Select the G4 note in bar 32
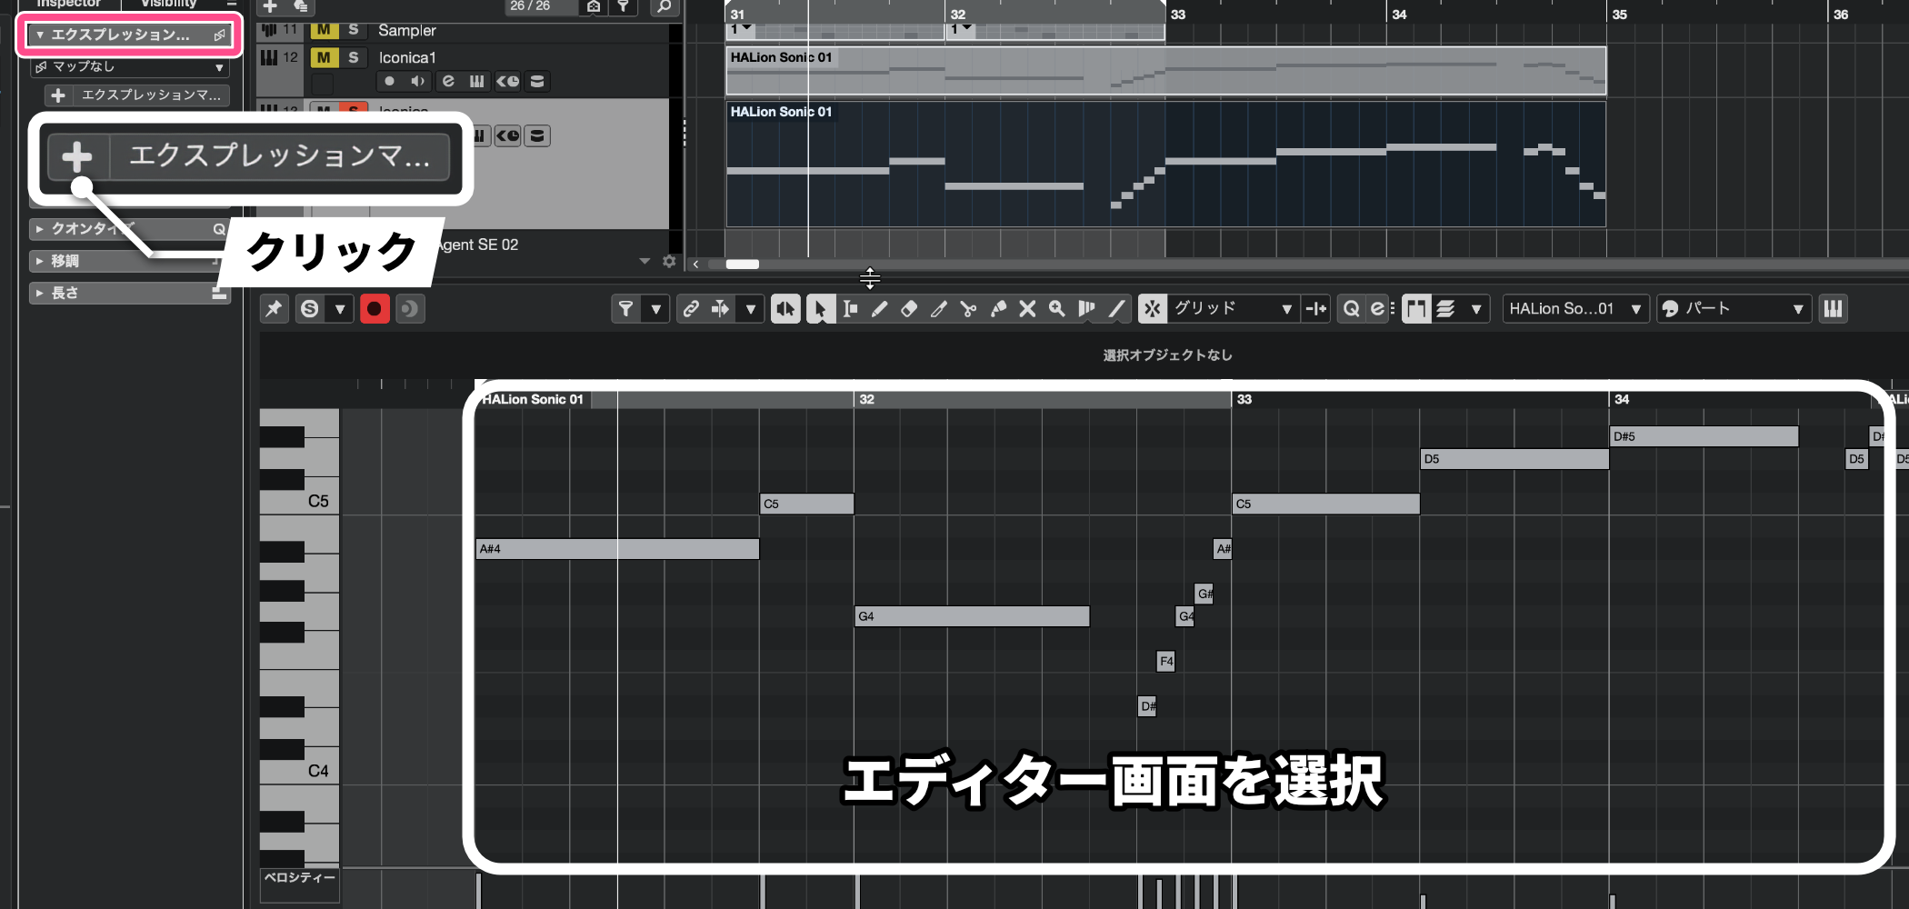Image resolution: width=1909 pixels, height=909 pixels. click(x=971, y=616)
